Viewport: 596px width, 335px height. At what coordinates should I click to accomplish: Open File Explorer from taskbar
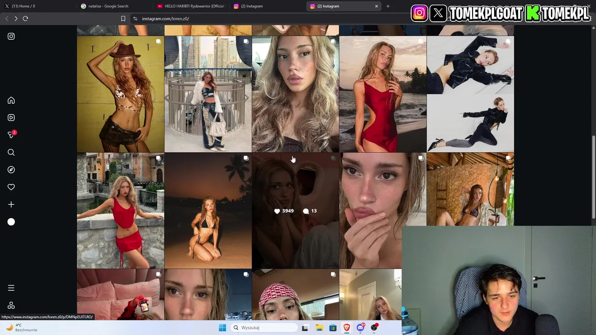[x=319, y=328]
